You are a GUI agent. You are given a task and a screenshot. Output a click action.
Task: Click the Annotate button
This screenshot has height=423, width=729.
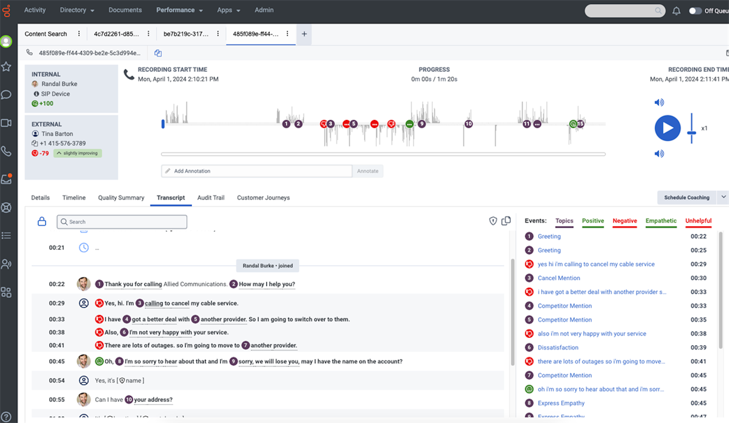tap(367, 171)
